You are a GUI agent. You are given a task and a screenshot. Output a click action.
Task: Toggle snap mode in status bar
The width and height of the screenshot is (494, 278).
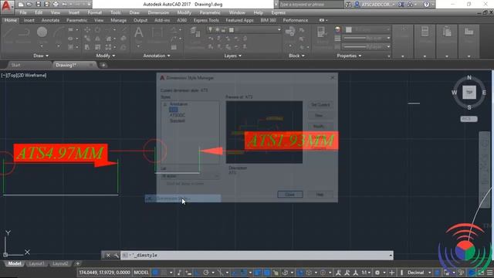pyautogui.click(x=164, y=273)
